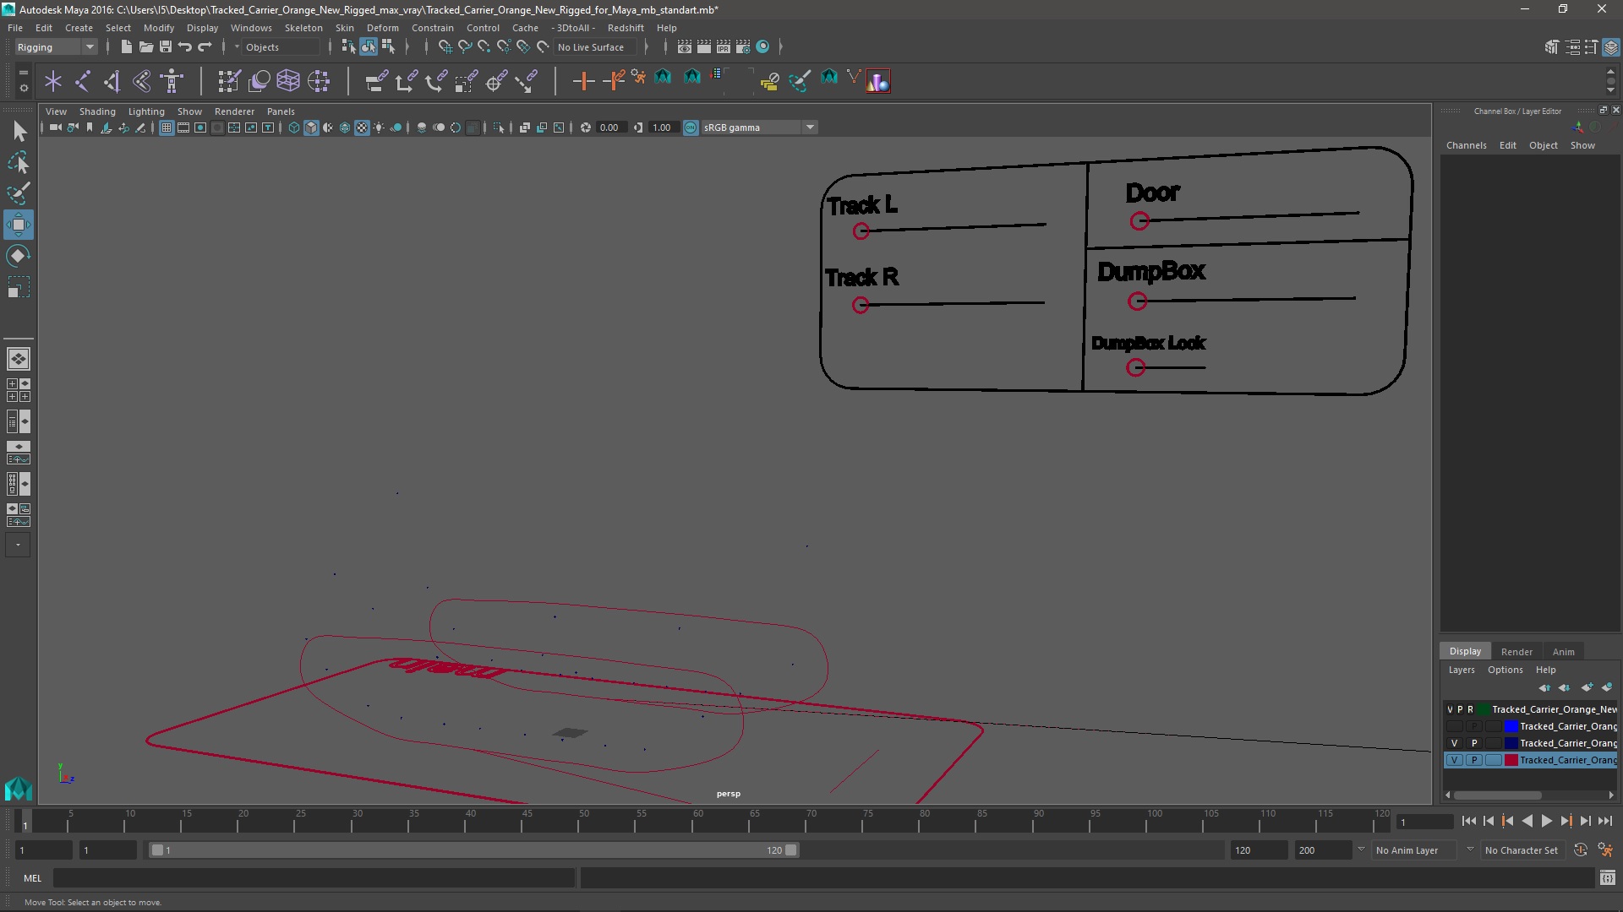Open the shelf options gear

(24, 87)
